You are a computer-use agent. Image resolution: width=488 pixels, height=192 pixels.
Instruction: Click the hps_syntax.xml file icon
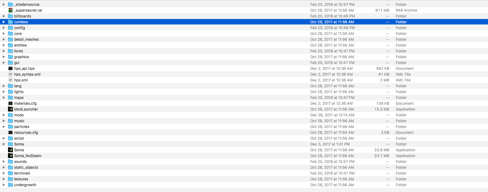click(10, 74)
